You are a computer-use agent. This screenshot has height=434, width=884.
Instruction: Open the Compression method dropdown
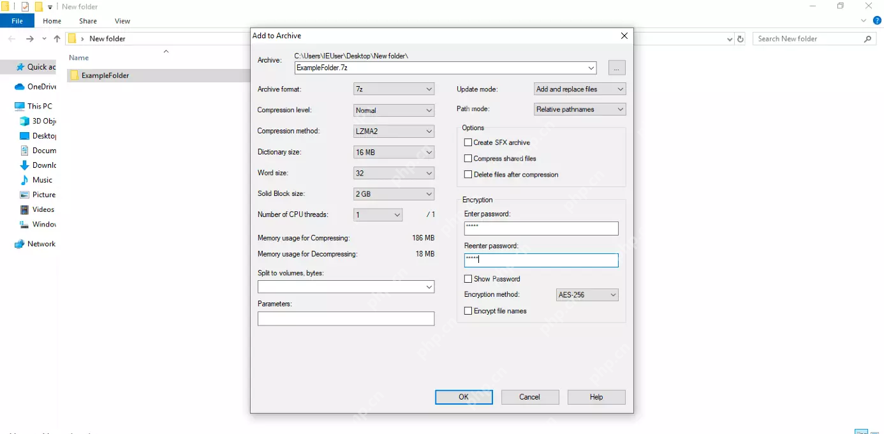pyautogui.click(x=394, y=131)
